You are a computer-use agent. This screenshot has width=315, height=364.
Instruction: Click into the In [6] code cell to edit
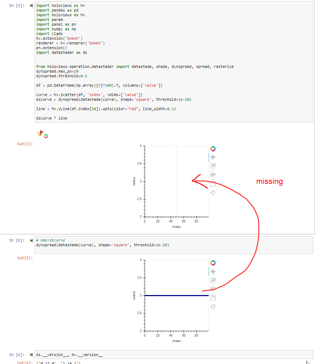tap(108, 355)
